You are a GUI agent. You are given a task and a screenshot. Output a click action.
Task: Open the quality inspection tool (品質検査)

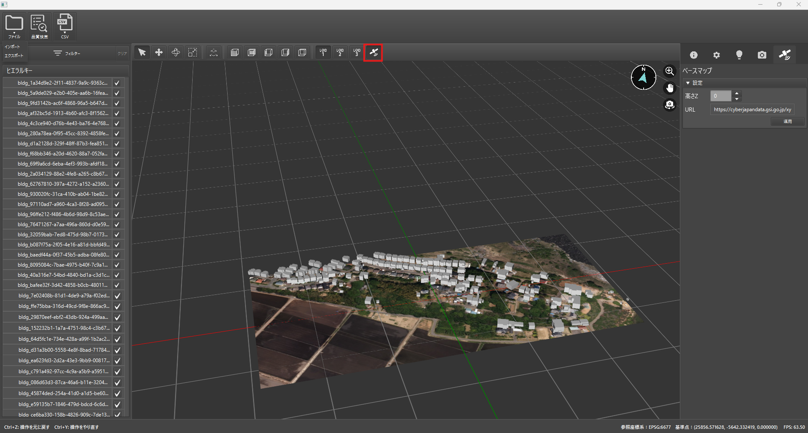point(39,27)
